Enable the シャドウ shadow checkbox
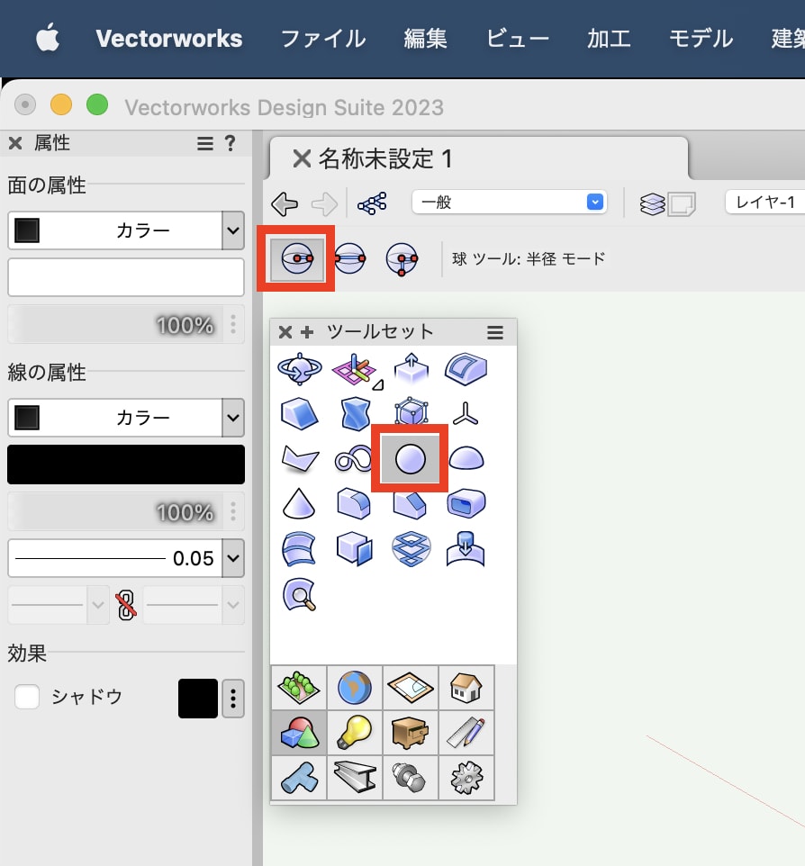The width and height of the screenshot is (805, 866). [27, 697]
